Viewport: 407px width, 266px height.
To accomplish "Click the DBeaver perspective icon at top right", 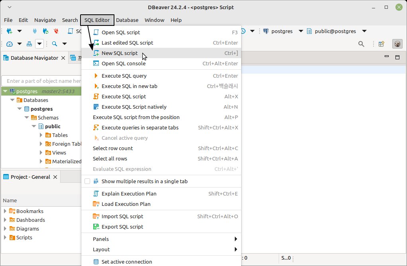I will (x=397, y=44).
